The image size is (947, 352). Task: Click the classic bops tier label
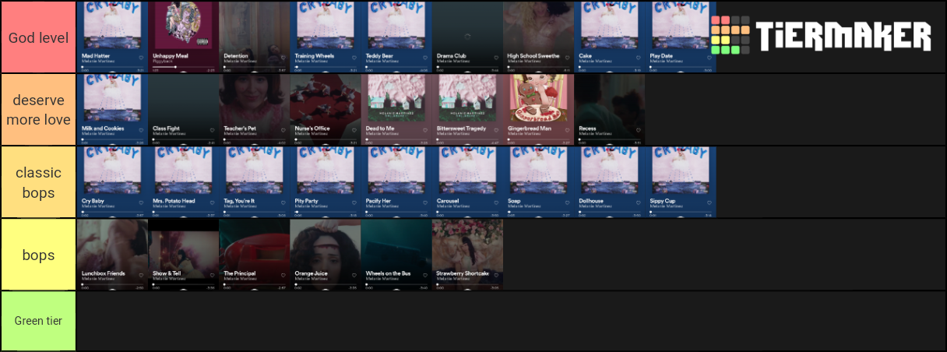click(x=38, y=182)
